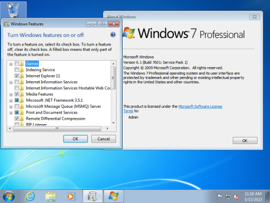The width and height of the screenshot is (270, 203).
Task: Click the horizontal scroll left arrow
Action: (10, 128)
